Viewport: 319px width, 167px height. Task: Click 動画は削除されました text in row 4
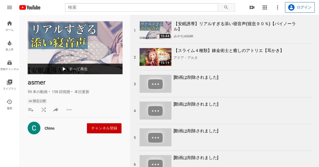pos(196,104)
